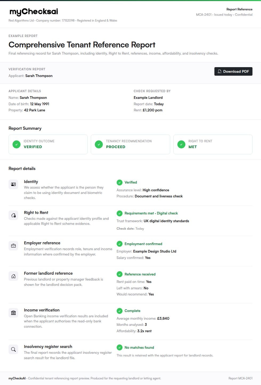Click the Download PDF button
Screen dimensions: 261x385
click(x=233, y=71)
